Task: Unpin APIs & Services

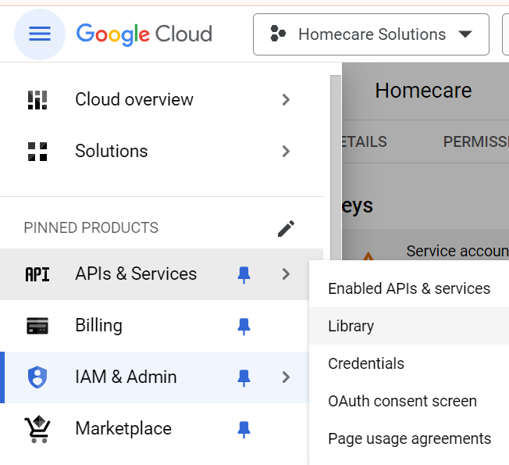Action: (244, 275)
